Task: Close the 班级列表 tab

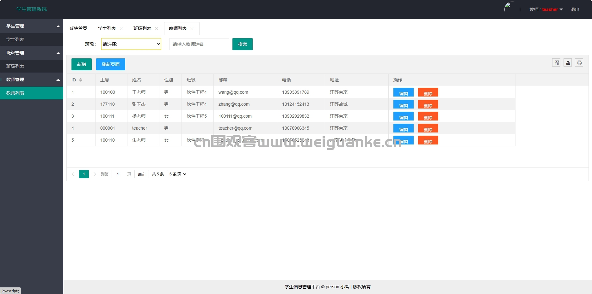Action: (x=157, y=29)
